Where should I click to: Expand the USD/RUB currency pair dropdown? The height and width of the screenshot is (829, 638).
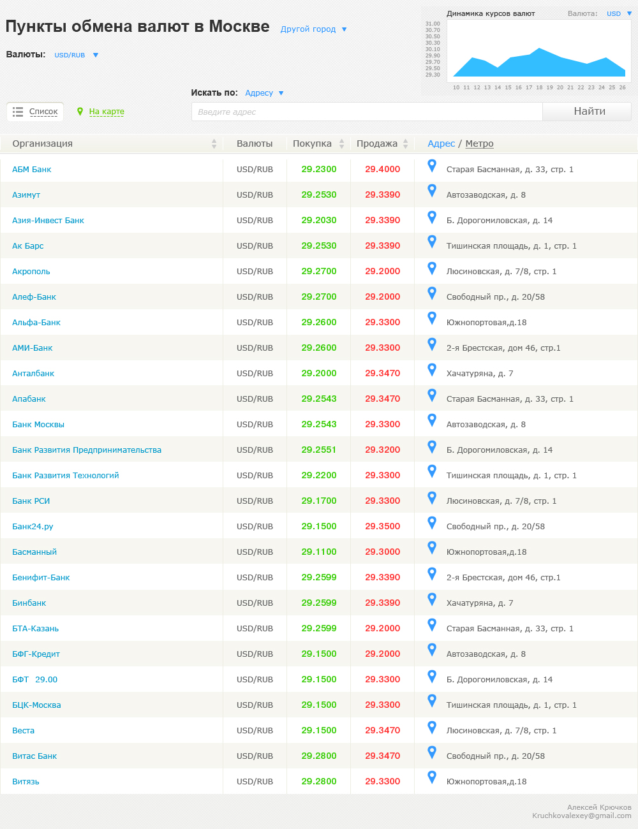(96, 55)
